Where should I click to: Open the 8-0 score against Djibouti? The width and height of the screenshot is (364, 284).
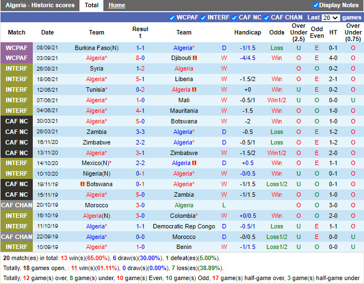(140, 58)
